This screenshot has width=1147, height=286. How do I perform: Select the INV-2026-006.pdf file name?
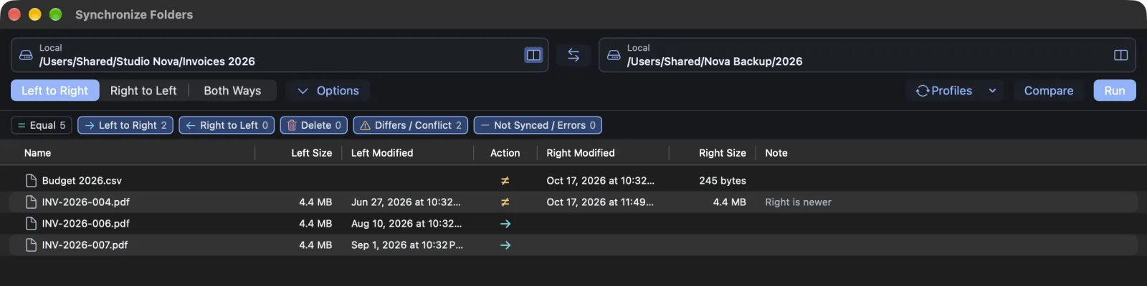tap(86, 224)
